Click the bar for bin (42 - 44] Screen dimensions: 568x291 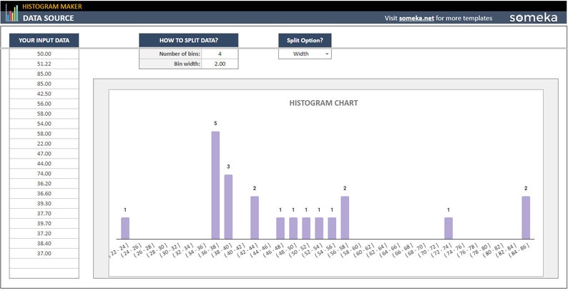click(254, 217)
